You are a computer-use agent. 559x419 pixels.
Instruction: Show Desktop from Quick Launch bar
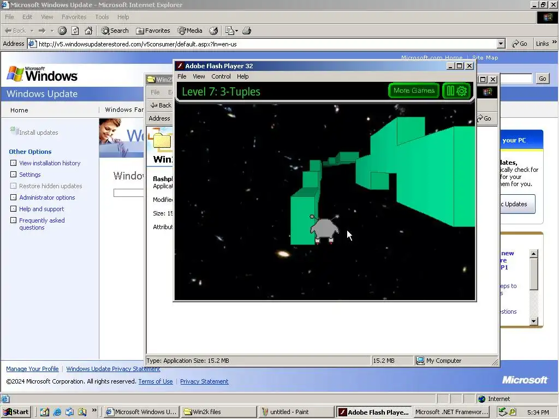click(45, 412)
